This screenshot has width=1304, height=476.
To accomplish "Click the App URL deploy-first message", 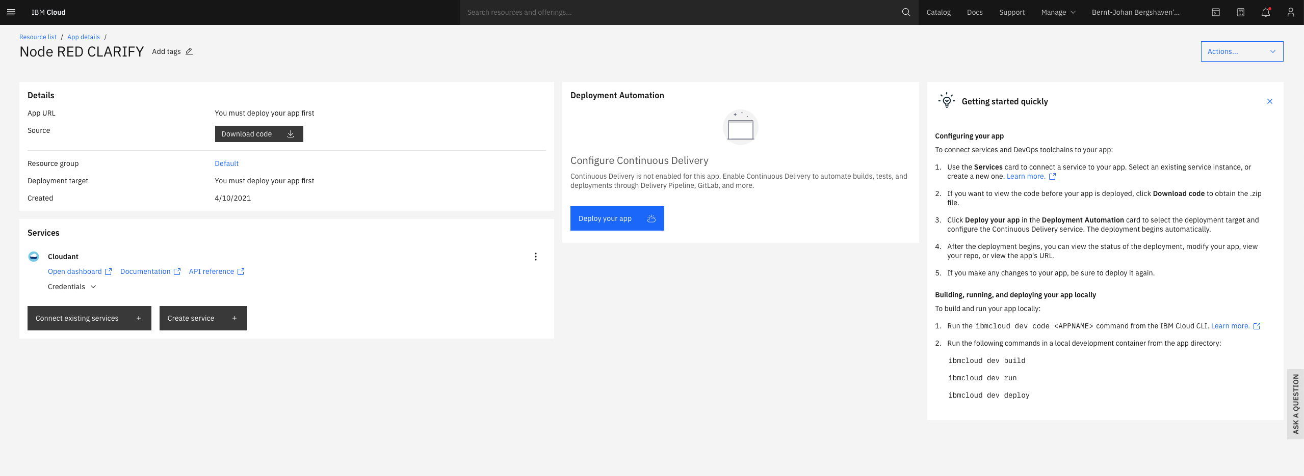I will click(x=264, y=113).
